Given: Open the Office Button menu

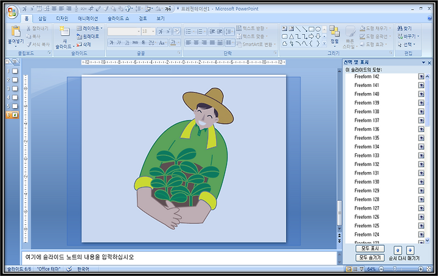Looking at the screenshot, I should pos(12,12).
